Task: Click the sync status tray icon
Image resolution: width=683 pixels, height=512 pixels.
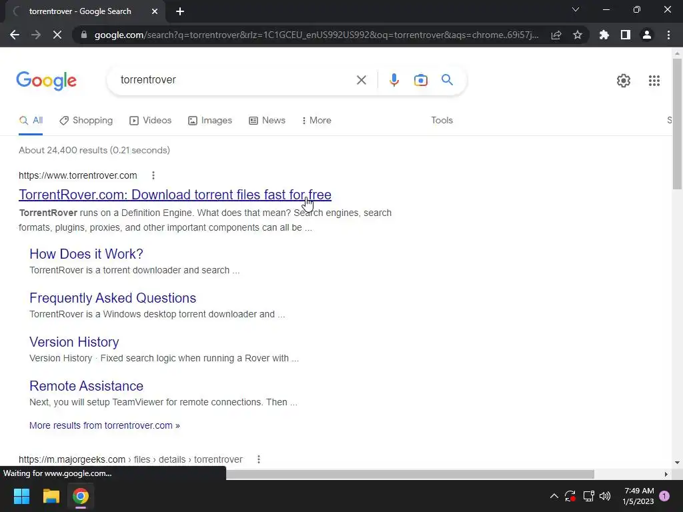Action: [x=570, y=496]
